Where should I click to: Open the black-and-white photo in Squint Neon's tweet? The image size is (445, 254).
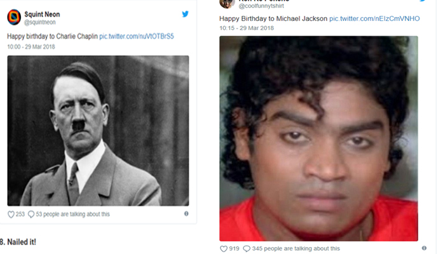[98, 131]
